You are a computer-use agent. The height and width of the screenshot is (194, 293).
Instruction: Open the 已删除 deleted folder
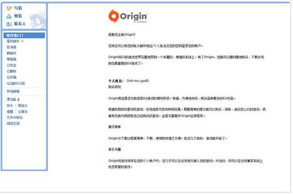point(11,71)
